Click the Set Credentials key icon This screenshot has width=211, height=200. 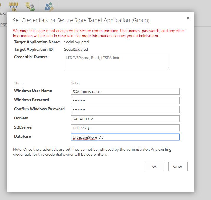tap(30, 6)
